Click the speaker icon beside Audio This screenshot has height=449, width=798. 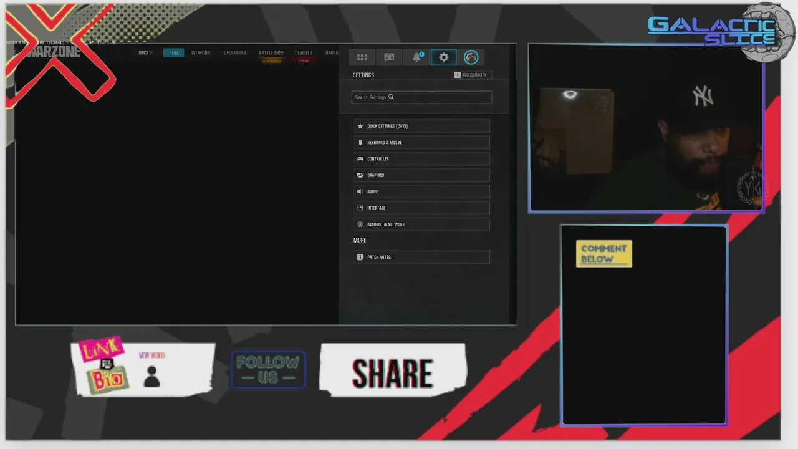click(360, 191)
